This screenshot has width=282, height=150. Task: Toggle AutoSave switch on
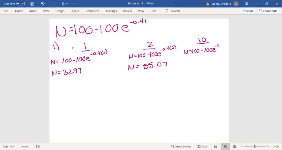pos(21,4)
